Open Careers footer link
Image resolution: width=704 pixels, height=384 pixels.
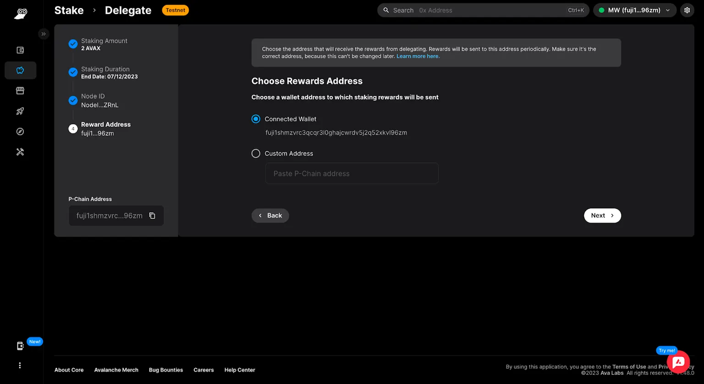coord(203,370)
